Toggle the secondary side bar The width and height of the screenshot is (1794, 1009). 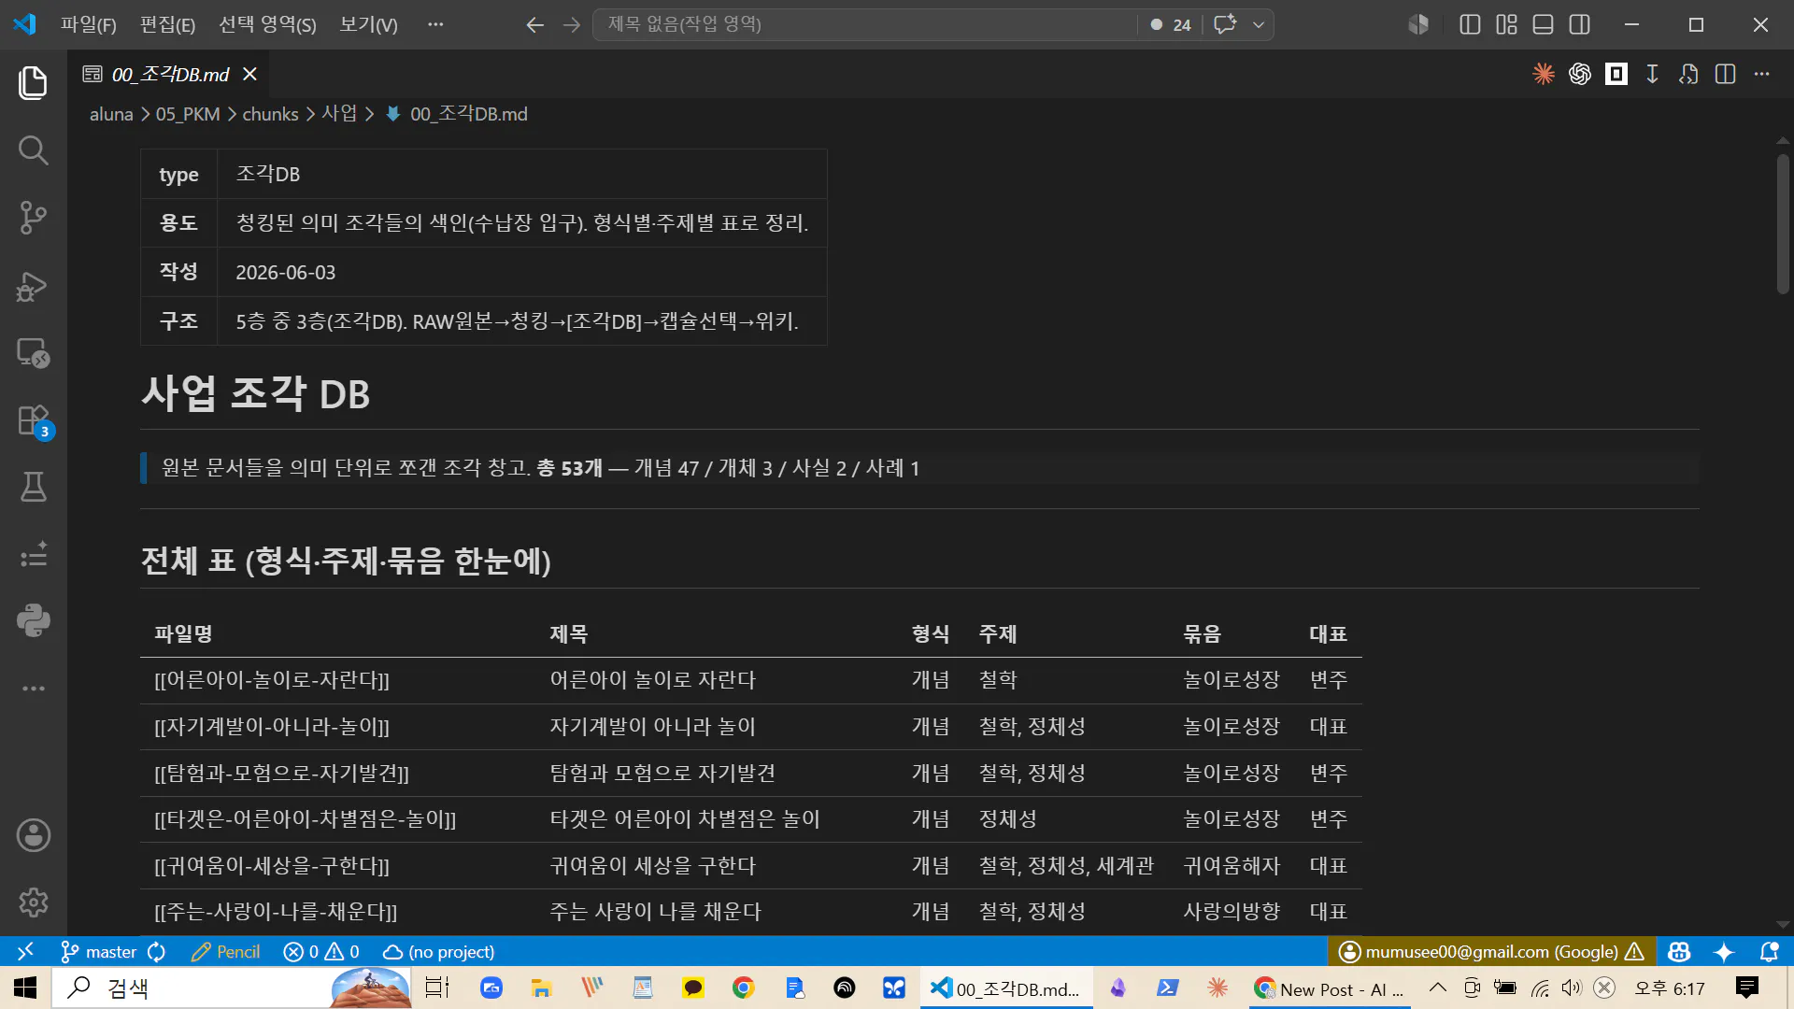coord(1580,24)
